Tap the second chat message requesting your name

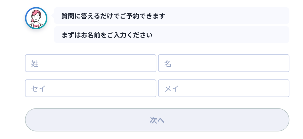171,35
